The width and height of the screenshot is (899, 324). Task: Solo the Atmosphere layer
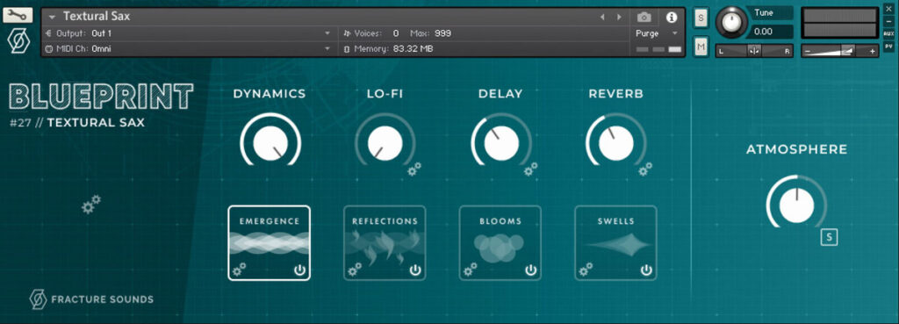tap(829, 237)
